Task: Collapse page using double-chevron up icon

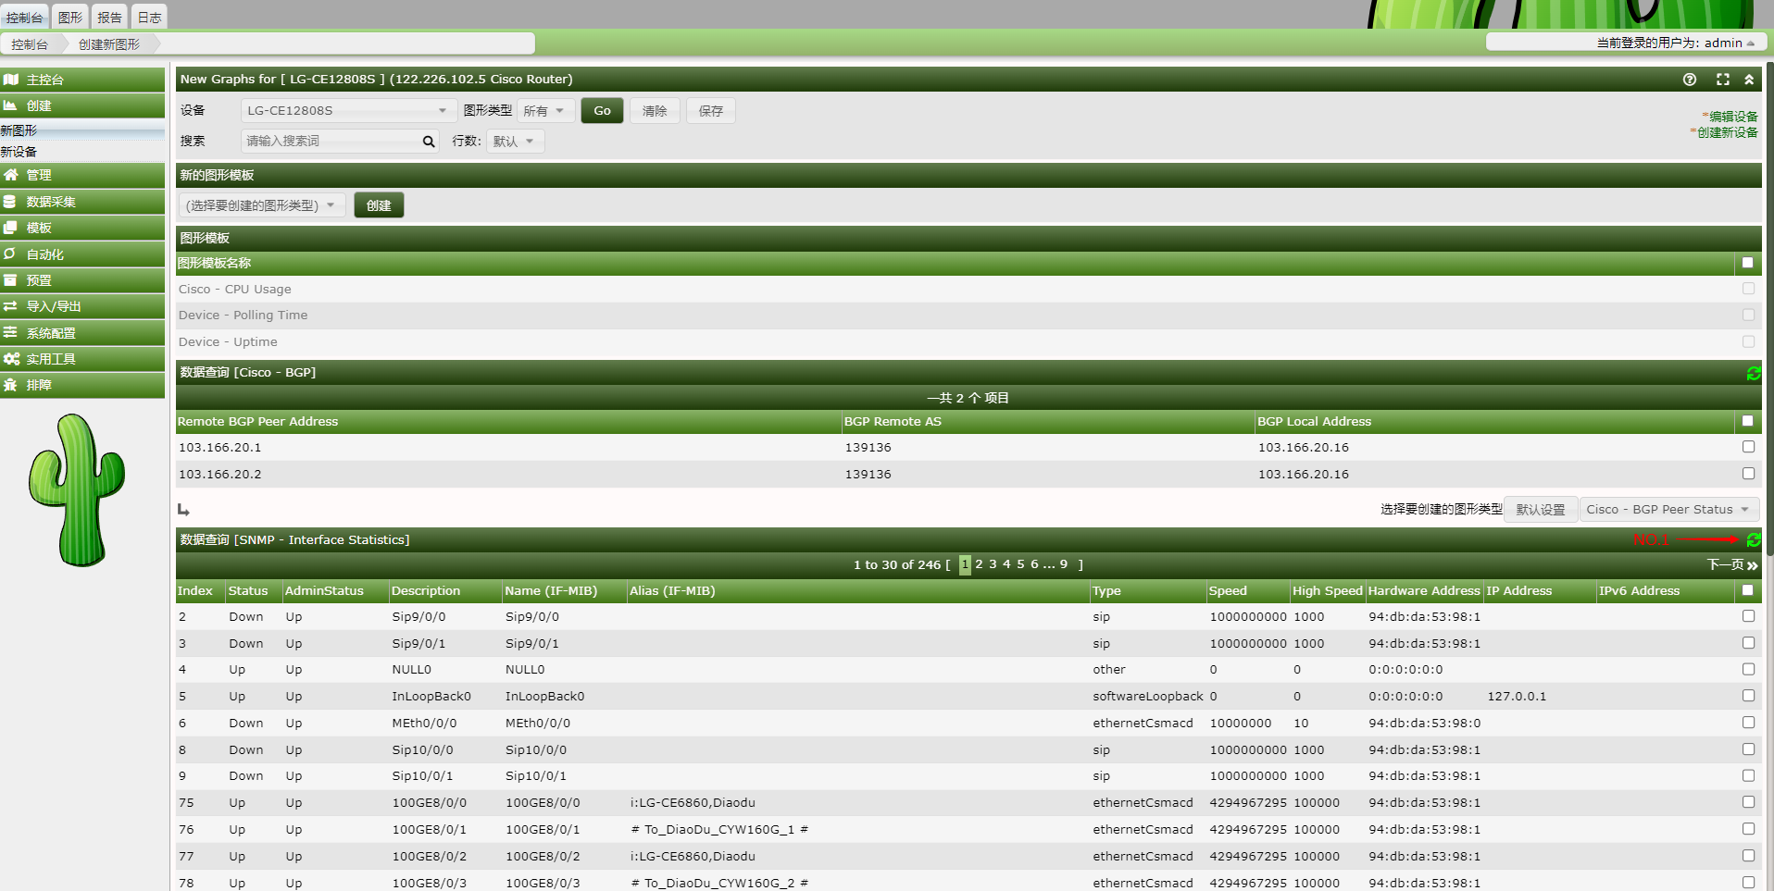Action: point(1749,80)
